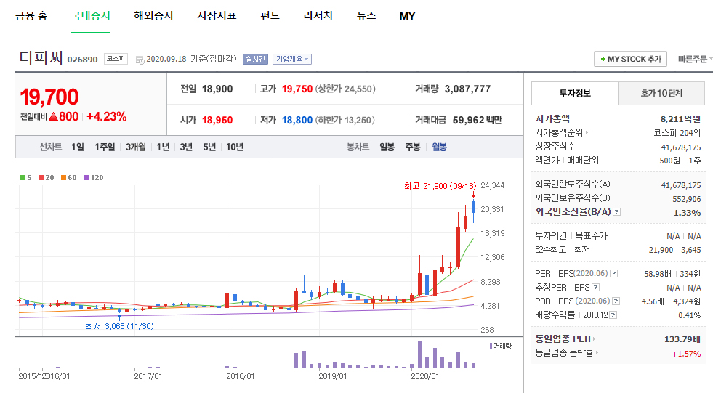Click the purple 120-day average legend
Screen dimensions: 721x393
click(x=93, y=177)
